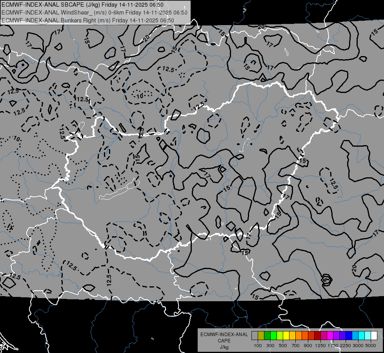
Task: Click the bright magenta legend swatch
Action: (x=330, y=335)
